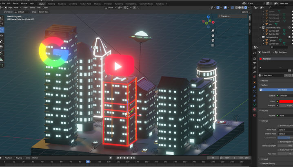Open the Render menu
293x167 pixels.
tap(16, 4)
